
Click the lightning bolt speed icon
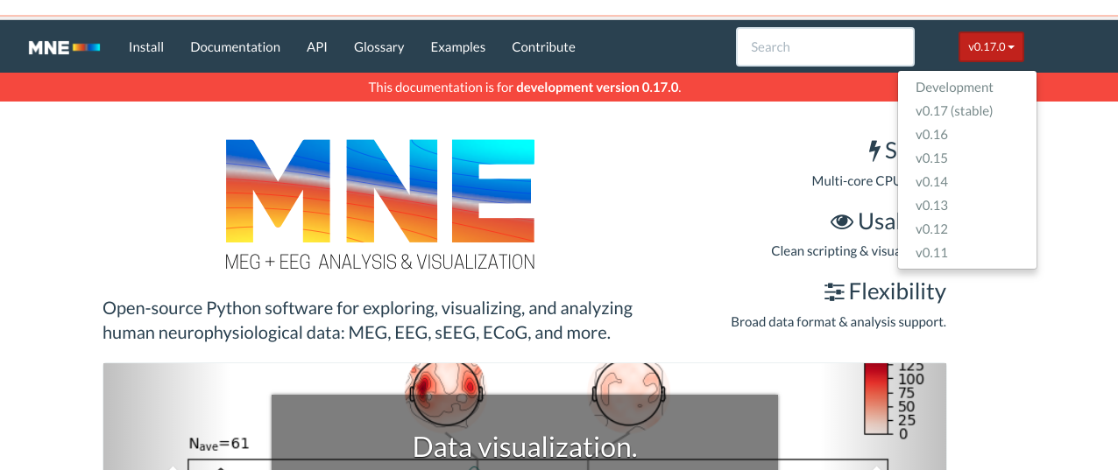tap(874, 151)
